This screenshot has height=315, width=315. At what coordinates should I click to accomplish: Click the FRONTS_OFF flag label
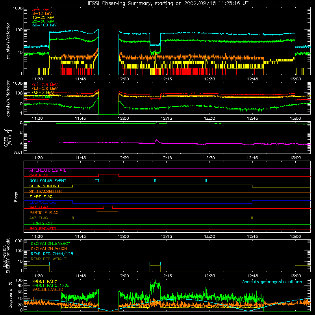tap(42, 223)
